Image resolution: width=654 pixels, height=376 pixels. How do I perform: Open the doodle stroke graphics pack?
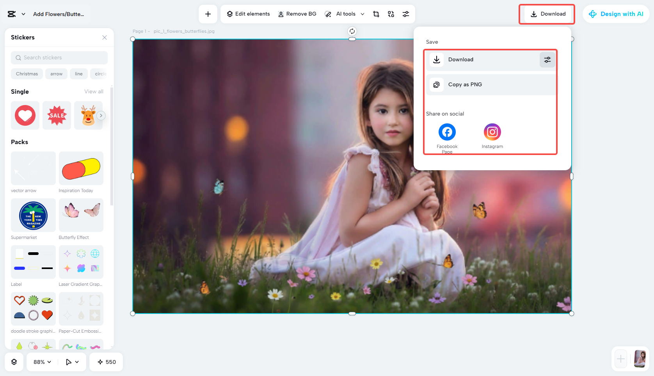coord(33,309)
